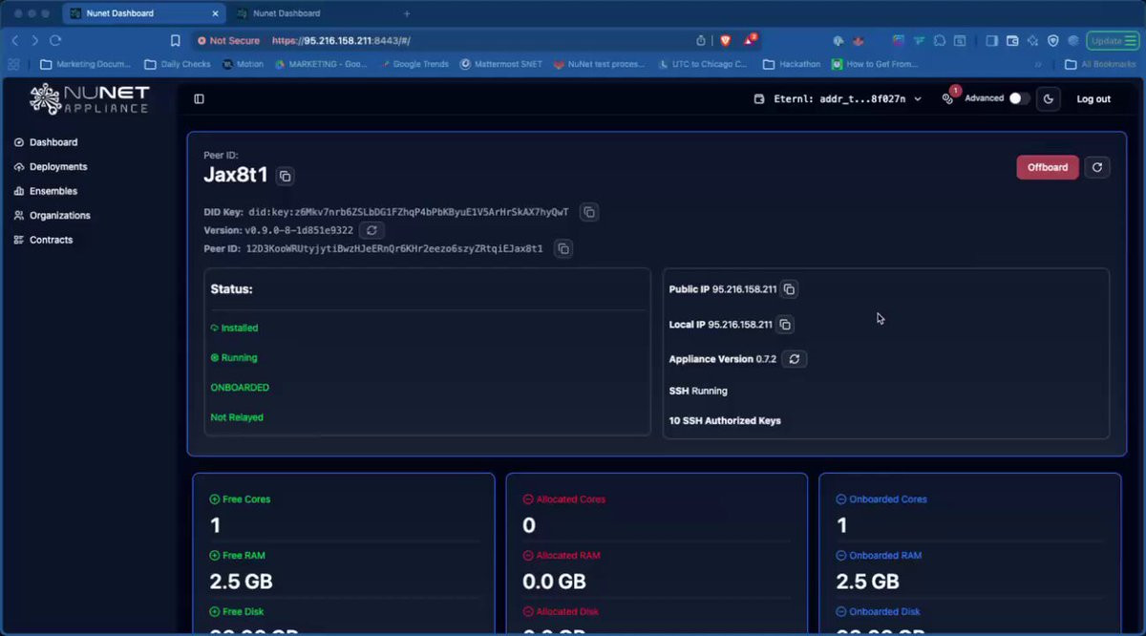This screenshot has height=636, width=1146.
Task: Open the Brave Rewards triangle icon
Action: (x=750, y=40)
